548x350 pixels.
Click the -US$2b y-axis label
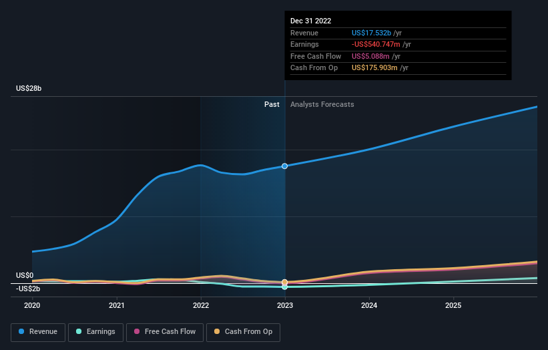[x=28, y=289]
